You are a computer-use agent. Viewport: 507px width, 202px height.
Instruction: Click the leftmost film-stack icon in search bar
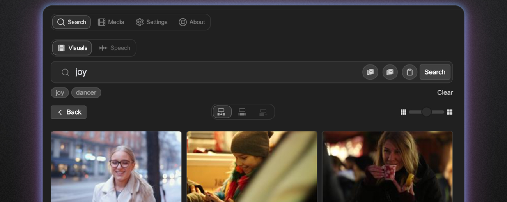pos(370,72)
